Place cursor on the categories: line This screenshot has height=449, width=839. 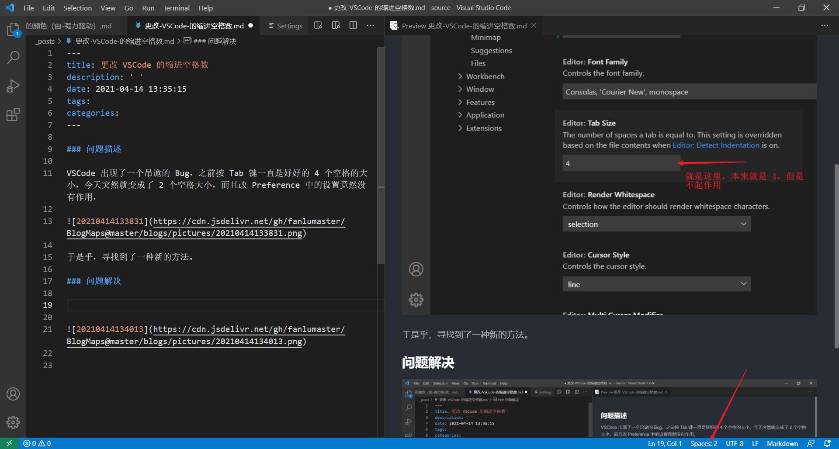(93, 113)
